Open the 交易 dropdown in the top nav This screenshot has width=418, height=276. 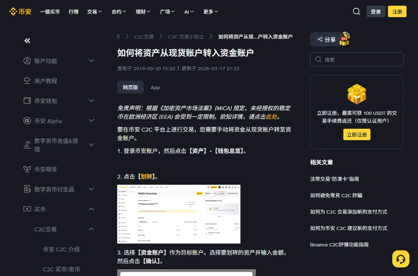tap(94, 12)
